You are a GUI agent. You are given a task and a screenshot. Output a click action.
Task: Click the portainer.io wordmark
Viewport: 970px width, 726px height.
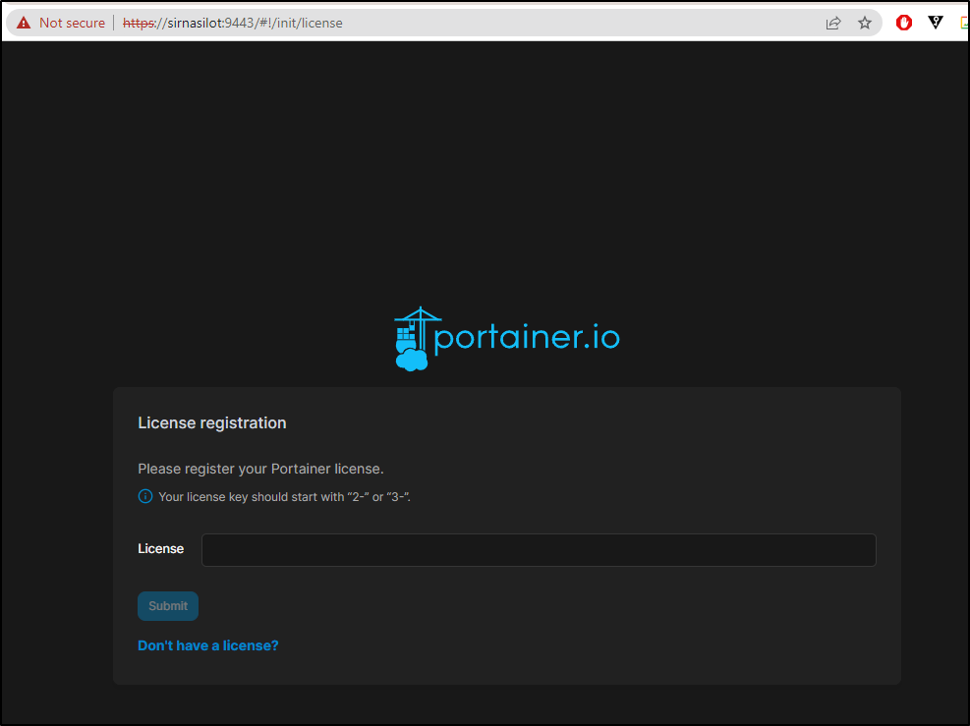click(x=527, y=338)
